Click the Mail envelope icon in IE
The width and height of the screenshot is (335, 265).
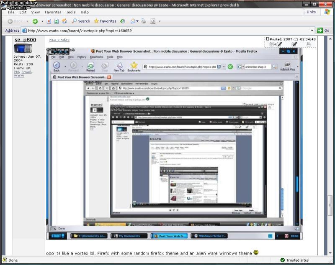(133, 21)
